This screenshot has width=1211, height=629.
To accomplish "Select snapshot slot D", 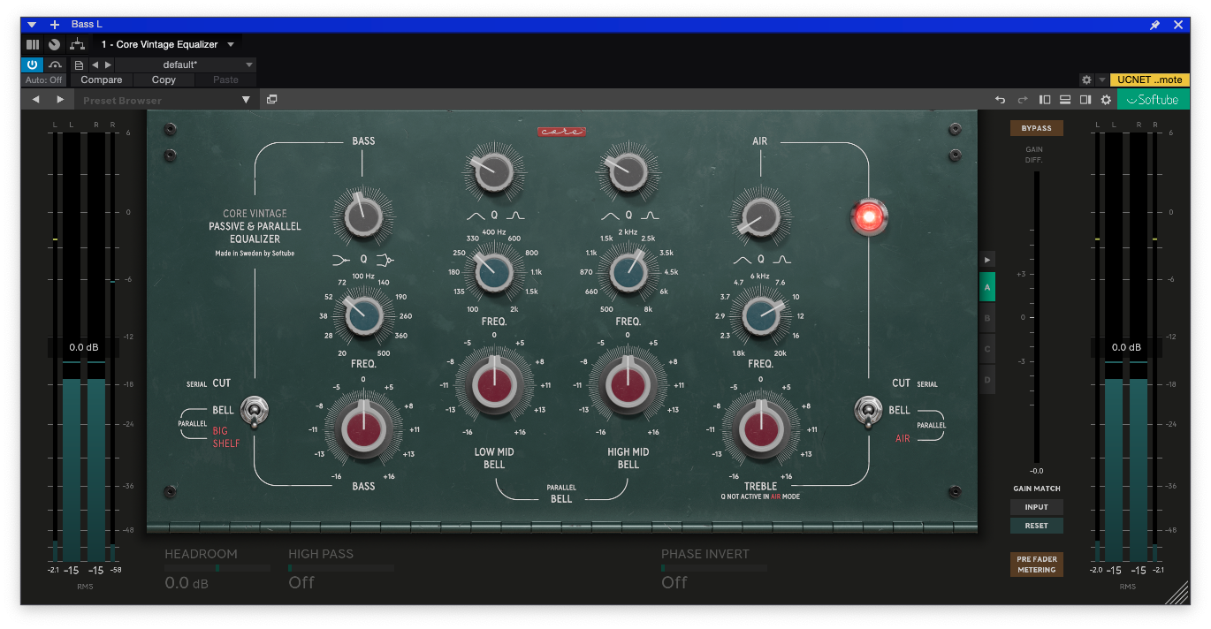I will coord(987,379).
